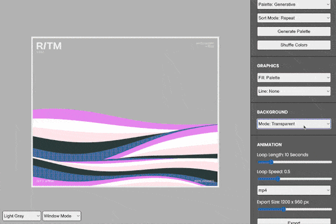This screenshot has height=224, width=336.
Task: Open the Palette: Generative dropdown
Action: click(x=294, y=4)
